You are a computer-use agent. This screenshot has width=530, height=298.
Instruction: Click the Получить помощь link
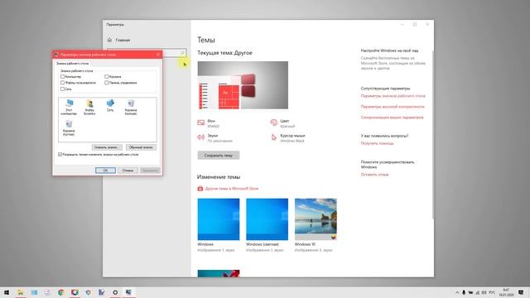tap(378, 143)
